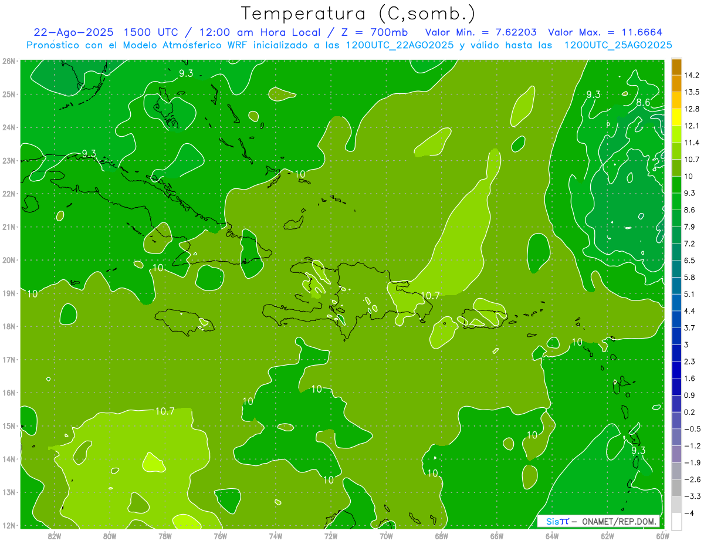
Task: Click the "Temperatura (C,somb.)" chart title
Action: coord(358,14)
